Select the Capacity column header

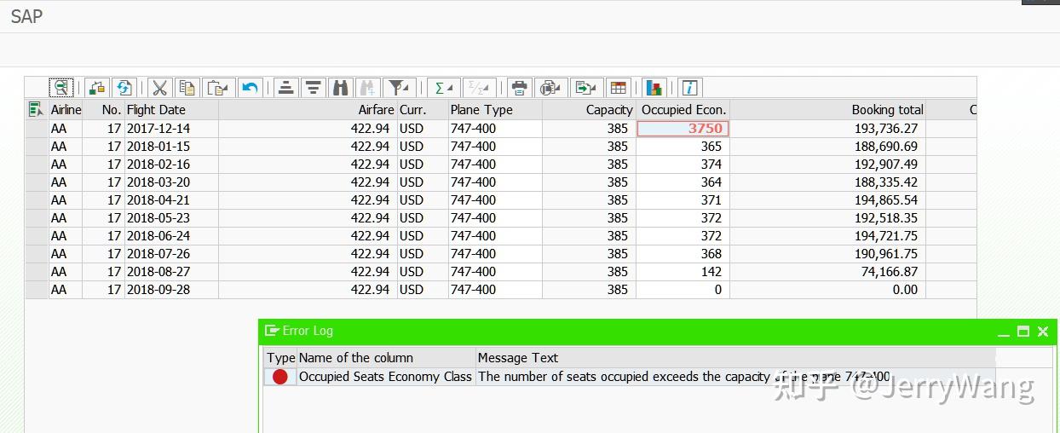click(x=589, y=109)
